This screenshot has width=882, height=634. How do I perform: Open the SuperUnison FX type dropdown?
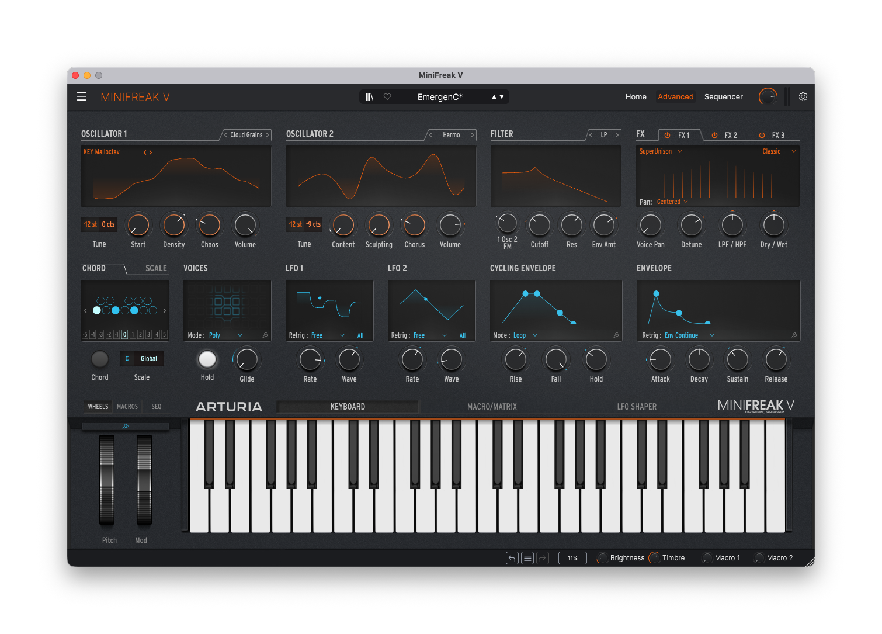(661, 151)
